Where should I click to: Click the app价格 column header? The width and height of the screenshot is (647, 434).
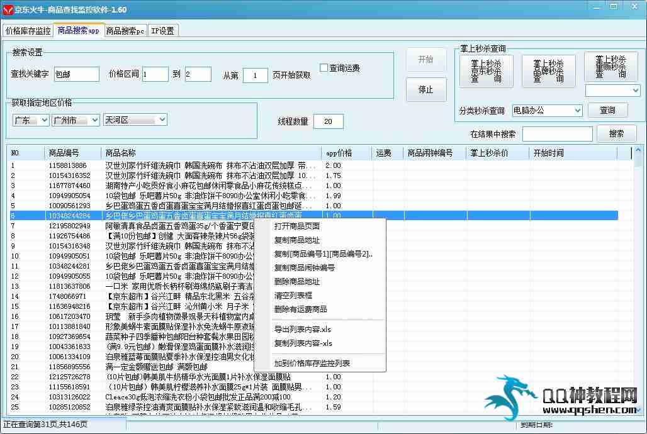coord(346,153)
